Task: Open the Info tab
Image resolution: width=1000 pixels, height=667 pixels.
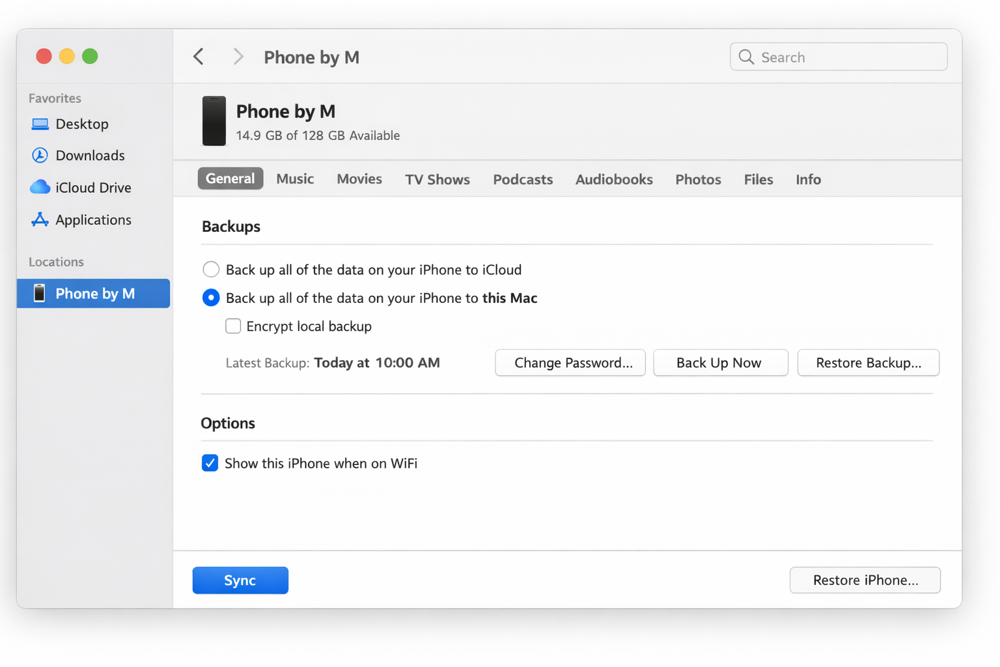Action: (x=808, y=179)
